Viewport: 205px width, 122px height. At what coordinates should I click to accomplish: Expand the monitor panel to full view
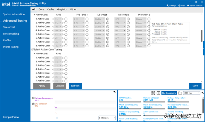[153, 93]
